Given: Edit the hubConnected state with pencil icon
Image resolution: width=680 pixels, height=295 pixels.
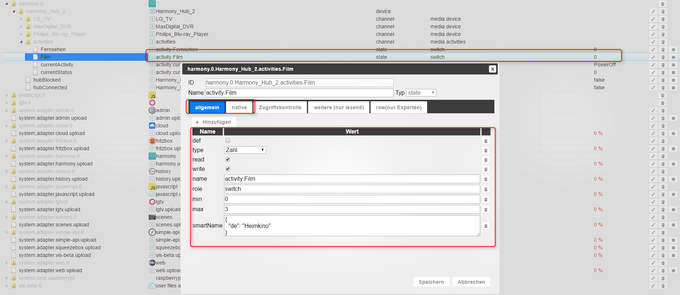Looking at the screenshot, I should pos(653,87).
